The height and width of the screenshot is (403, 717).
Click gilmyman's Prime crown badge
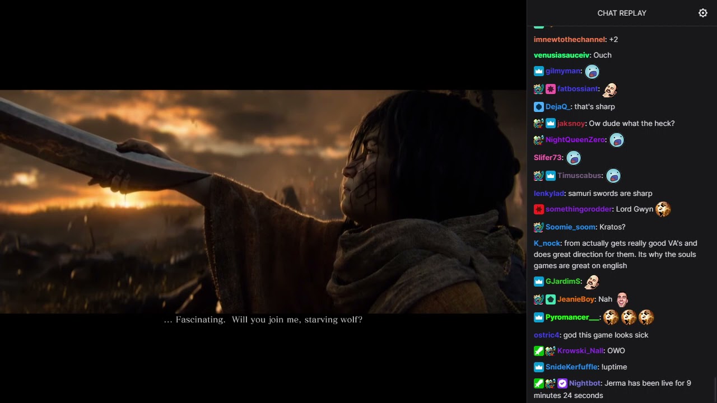[x=539, y=71]
